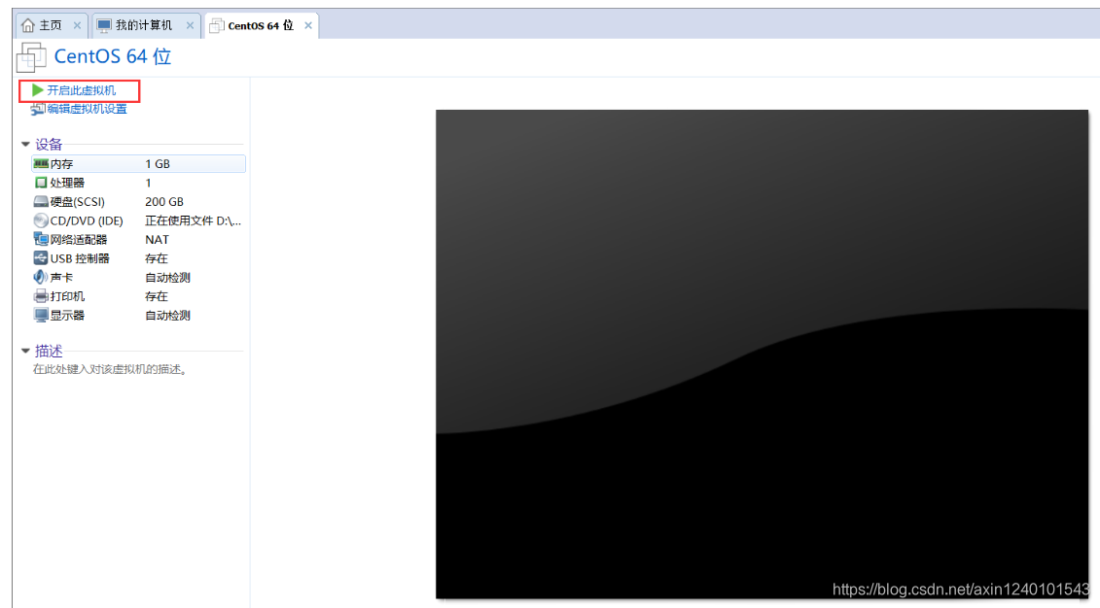1100x608 pixels.
Task: Click the computer icon on 我的计算机 tab
Action: [x=104, y=25]
